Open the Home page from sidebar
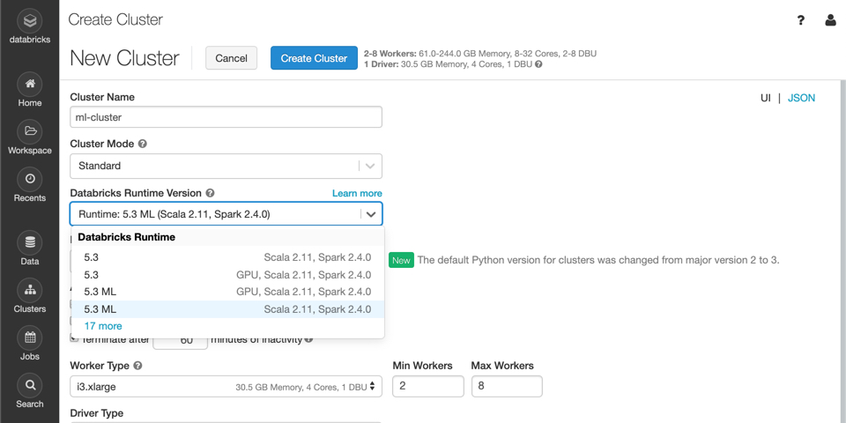The height and width of the screenshot is (423, 846). pyautogui.click(x=30, y=91)
